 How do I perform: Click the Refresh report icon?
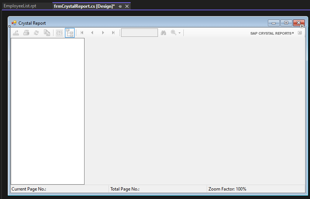coord(37,33)
